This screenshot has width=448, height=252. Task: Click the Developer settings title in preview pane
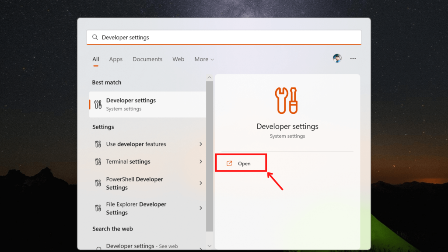tap(287, 126)
